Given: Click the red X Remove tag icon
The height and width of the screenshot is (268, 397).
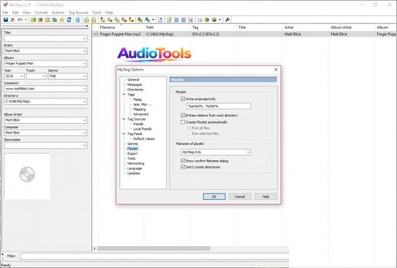Looking at the screenshot, I should coord(12,20).
